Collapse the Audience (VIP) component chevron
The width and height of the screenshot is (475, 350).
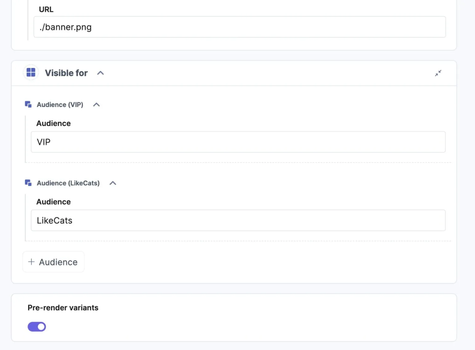point(96,105)
